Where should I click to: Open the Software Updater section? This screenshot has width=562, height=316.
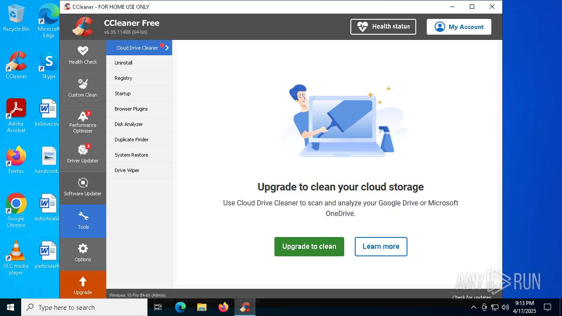83,188
